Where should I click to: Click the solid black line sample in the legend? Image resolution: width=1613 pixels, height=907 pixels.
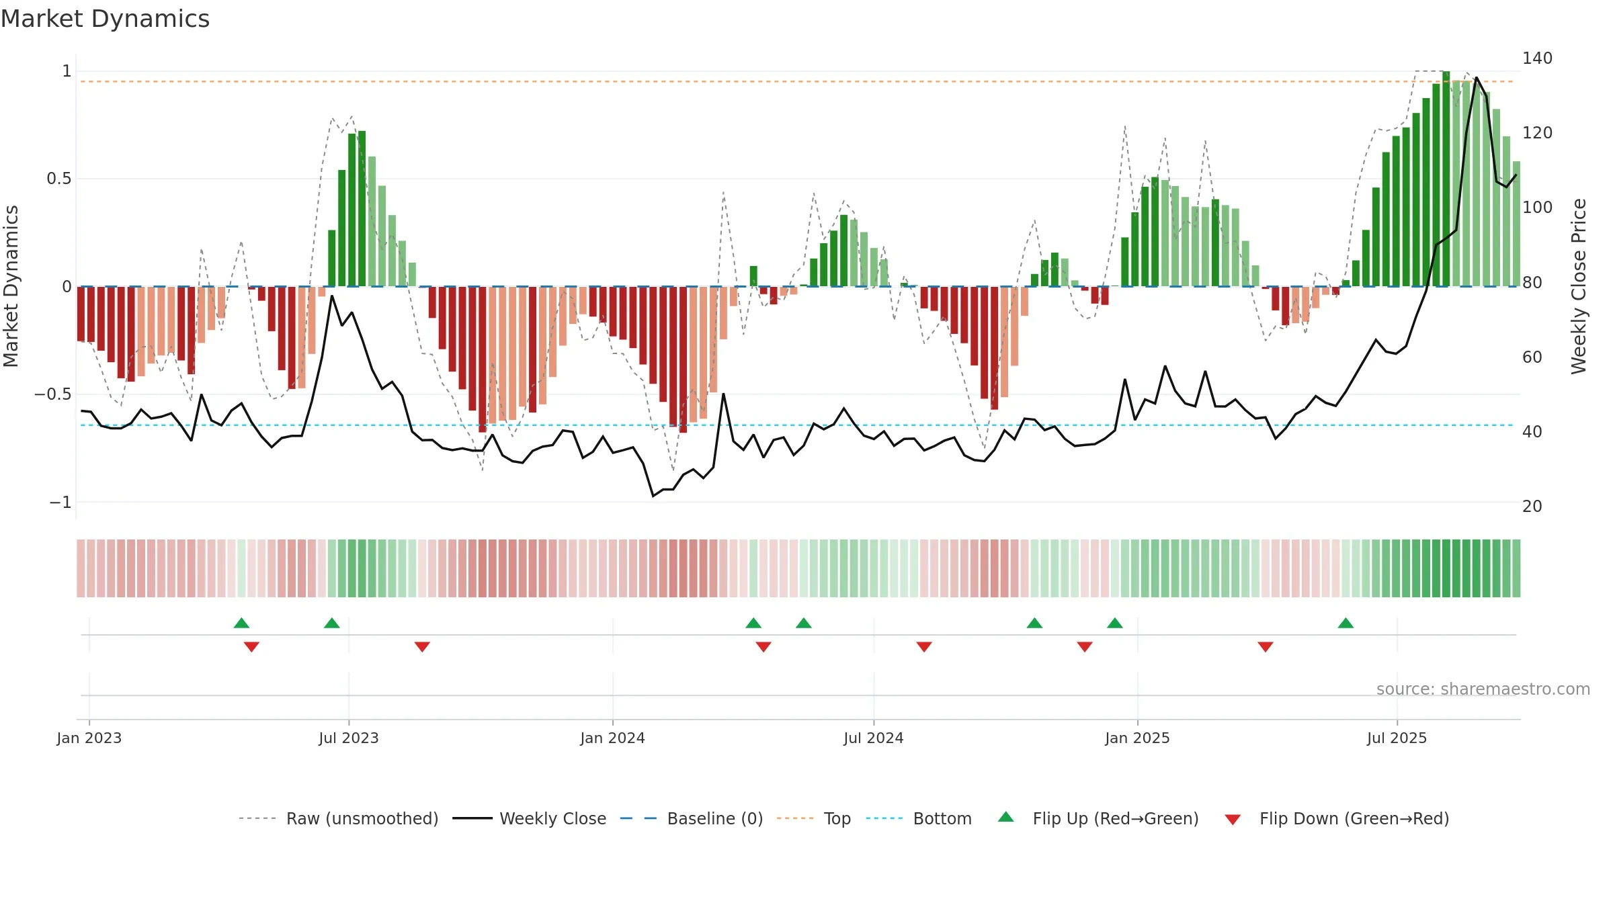(472, 818)
